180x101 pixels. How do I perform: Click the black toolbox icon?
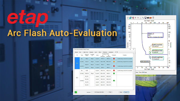(x=148, y=18)
